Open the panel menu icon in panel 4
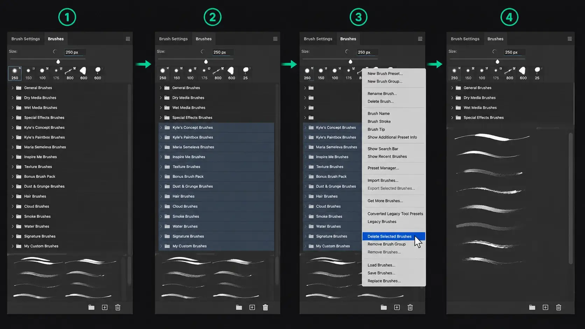Viewport: 585px width, 329px height. 570,39
